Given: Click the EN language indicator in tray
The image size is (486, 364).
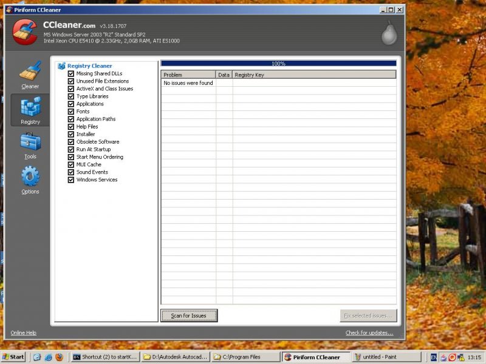Looking at the screenshot, I should (x=434, y=357).
